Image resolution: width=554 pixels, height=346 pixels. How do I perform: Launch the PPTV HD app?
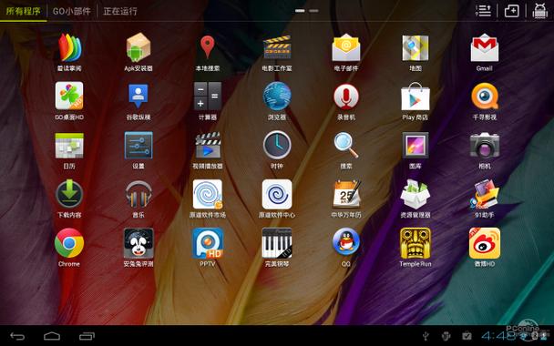pyautogui.click(x=208, y=243)
